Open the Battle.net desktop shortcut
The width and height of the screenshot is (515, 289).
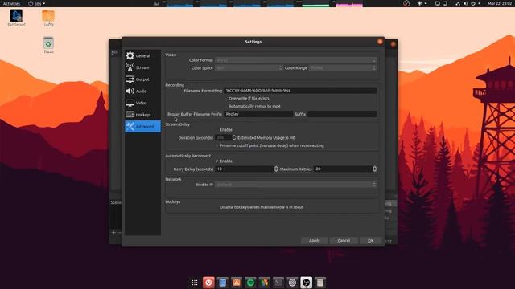[16, 18]
